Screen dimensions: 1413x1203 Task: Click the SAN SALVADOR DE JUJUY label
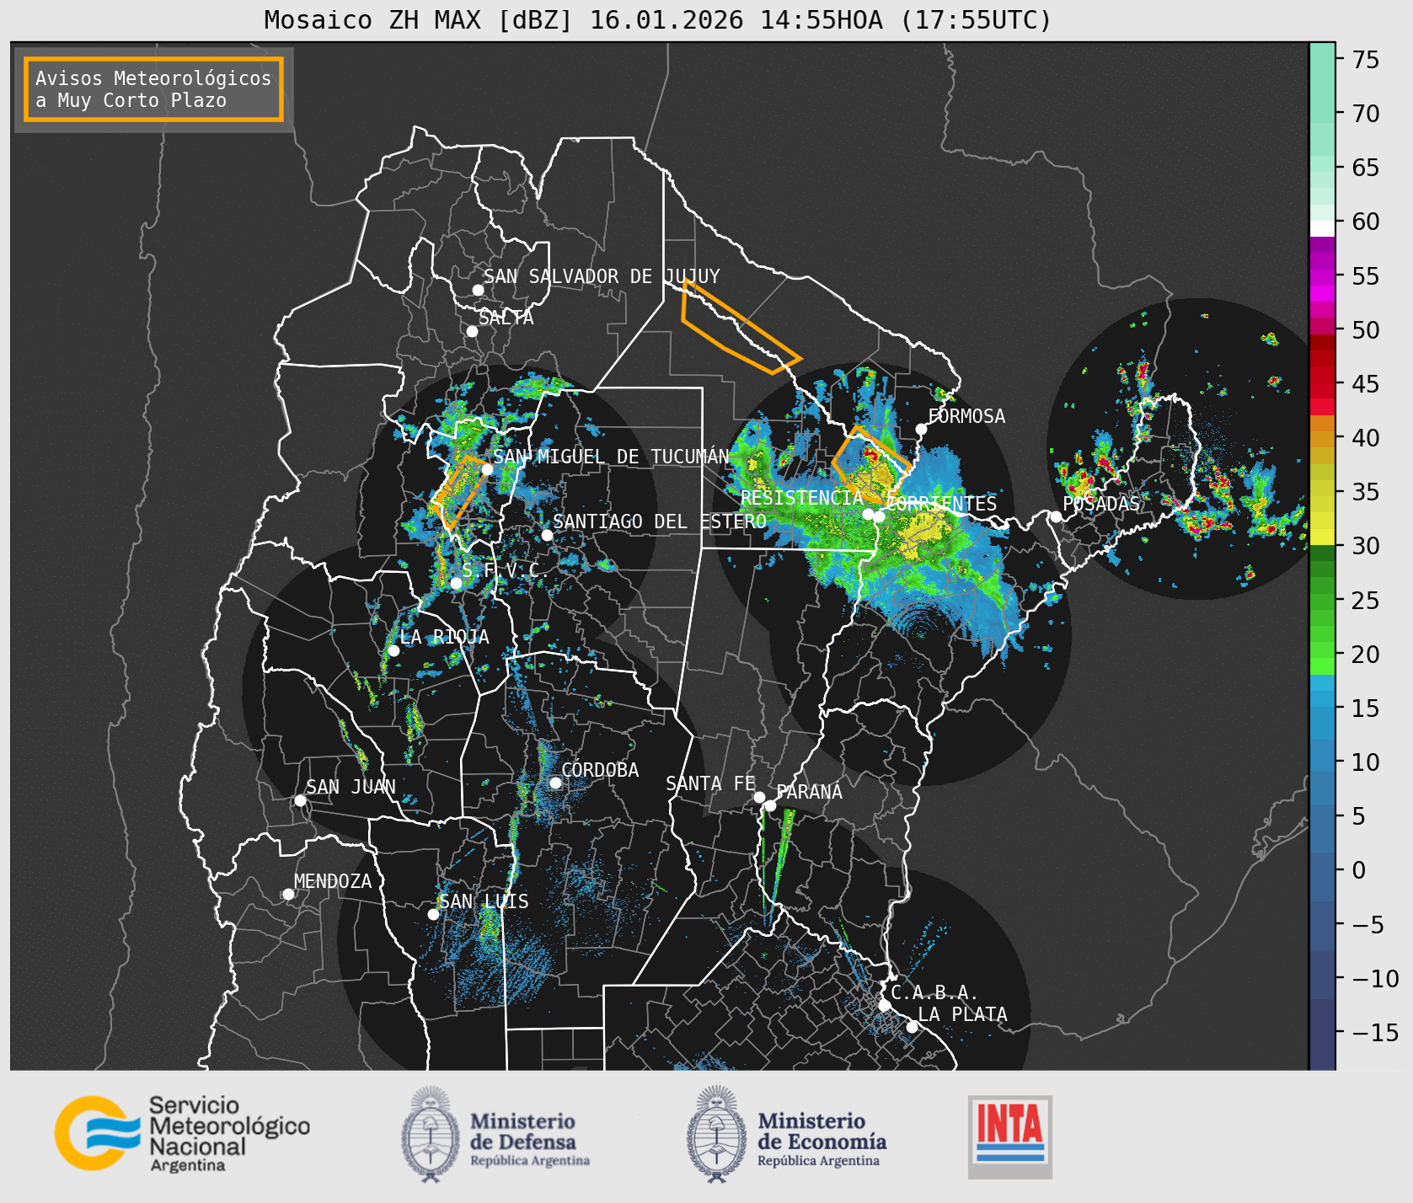click(602, 276)
